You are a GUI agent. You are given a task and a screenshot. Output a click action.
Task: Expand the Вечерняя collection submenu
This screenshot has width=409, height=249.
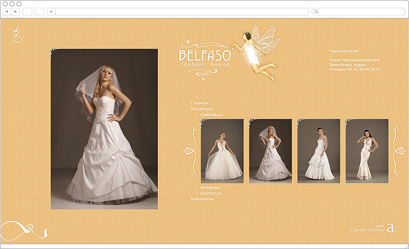point(210,187)
